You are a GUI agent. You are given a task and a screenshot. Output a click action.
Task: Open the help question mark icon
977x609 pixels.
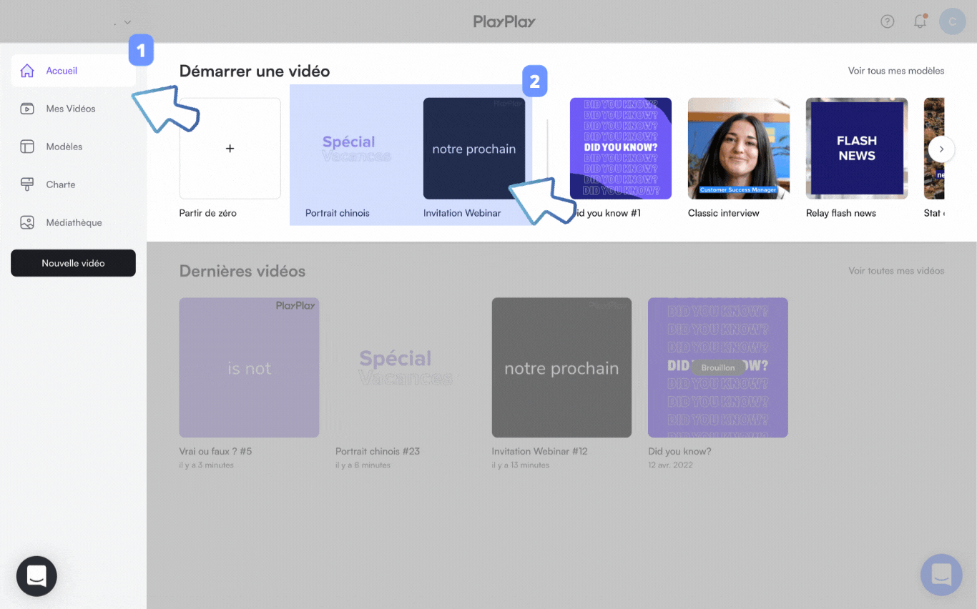pos(887,21)
